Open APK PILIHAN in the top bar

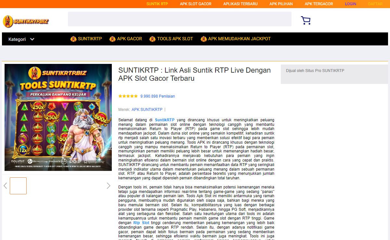tap(281, 4)
